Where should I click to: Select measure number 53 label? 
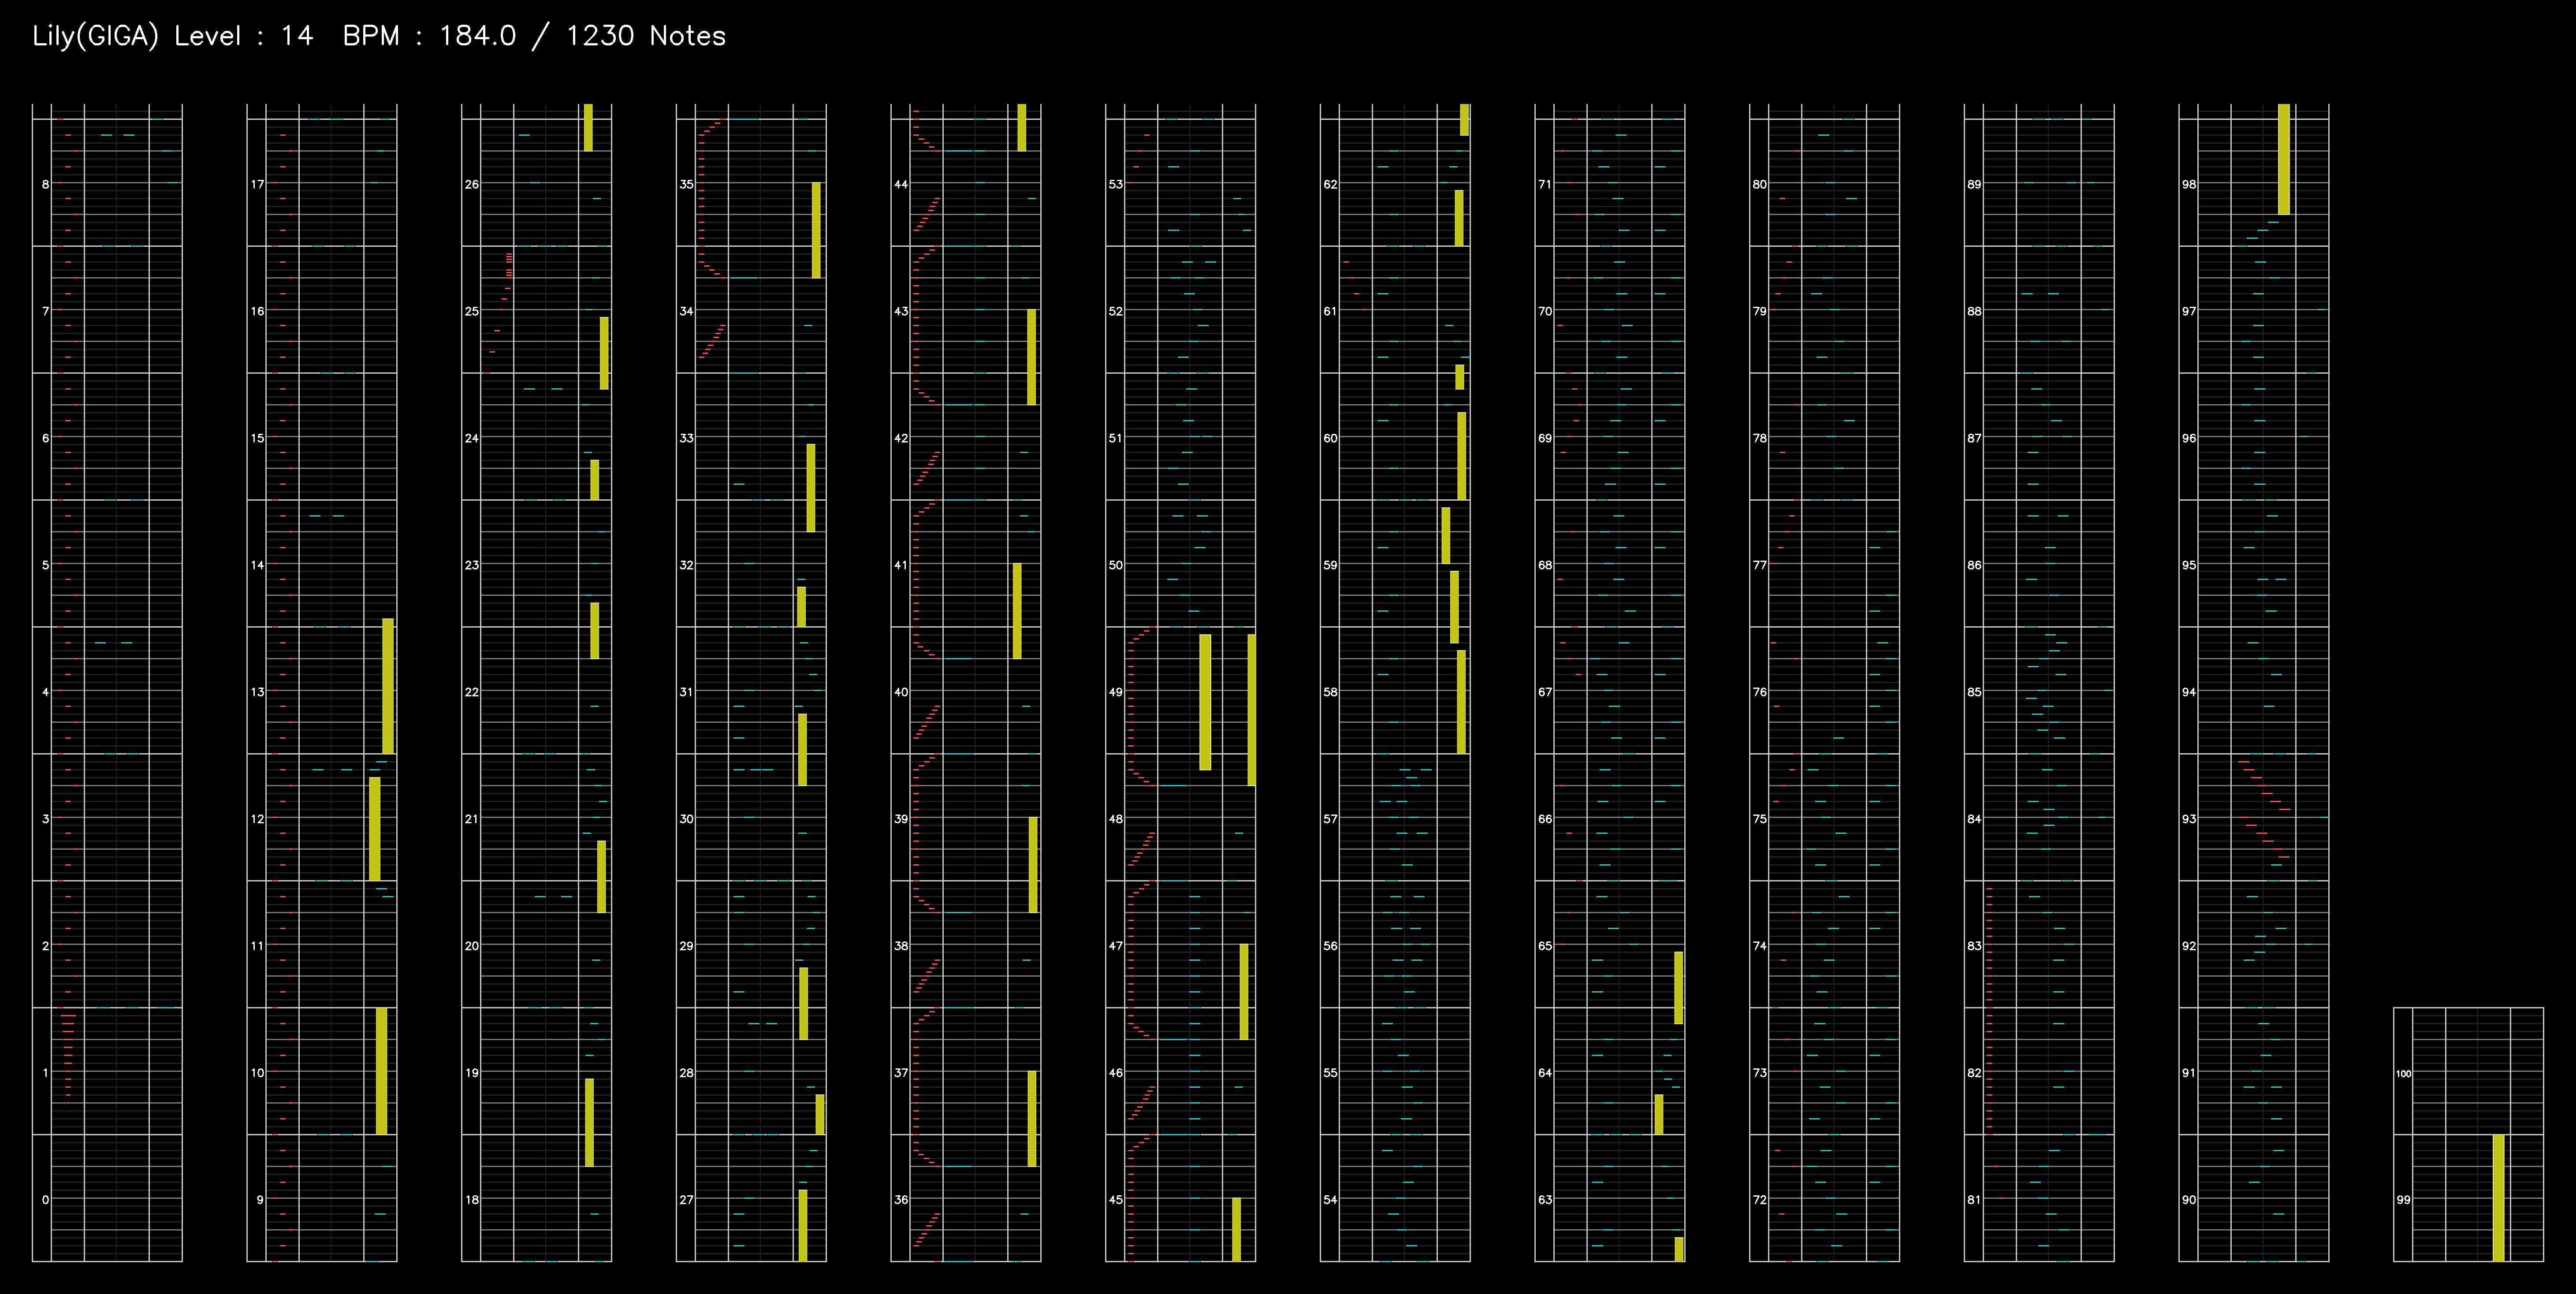1116,184
